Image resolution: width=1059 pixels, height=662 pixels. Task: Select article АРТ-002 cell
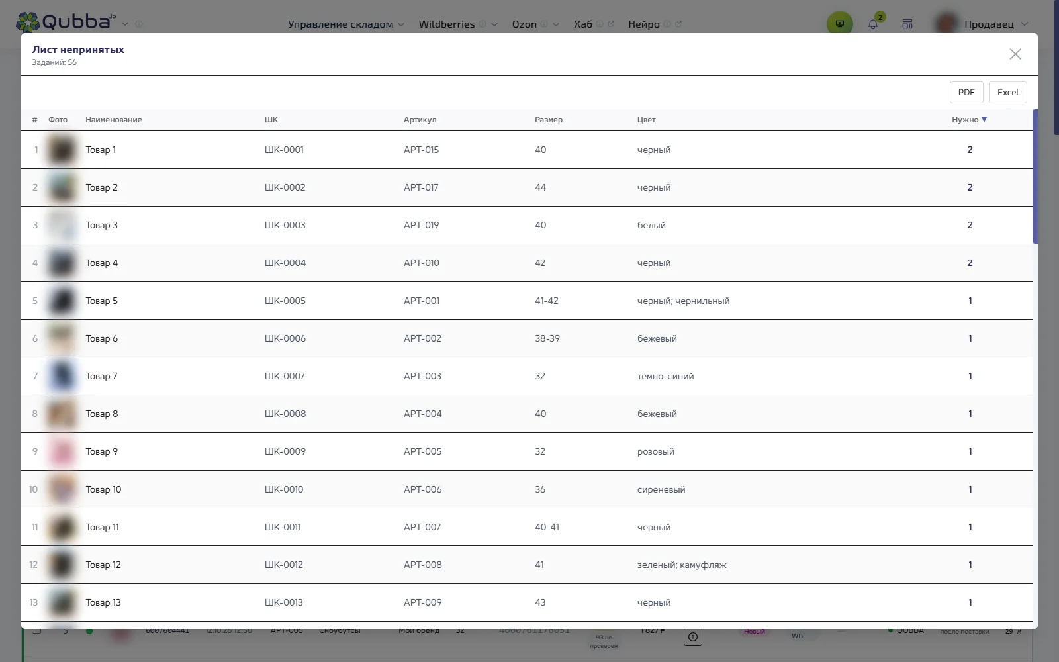click(x=422, y=338)
